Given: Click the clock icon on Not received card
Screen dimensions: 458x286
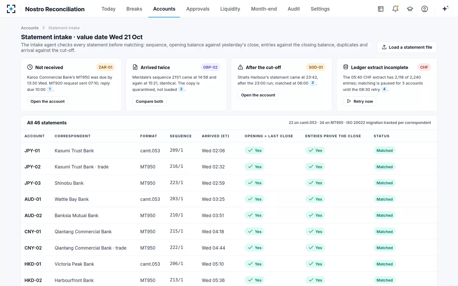Looking at the screenshot, I should click(x=30, y=67).
